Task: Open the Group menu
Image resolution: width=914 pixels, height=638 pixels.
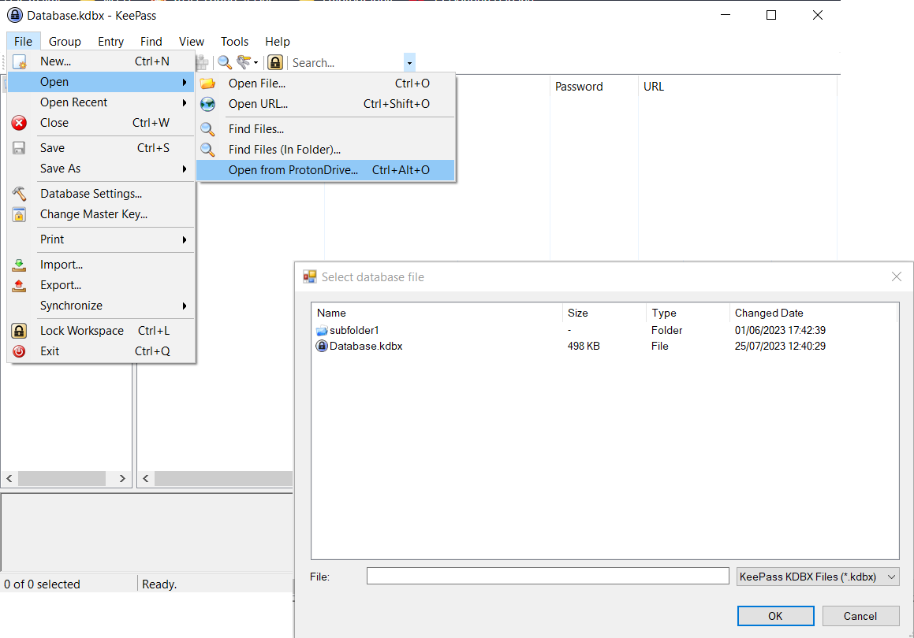Action: pyautogui.click(x=65, y=41)
